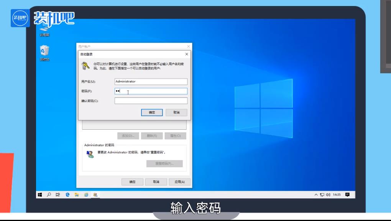Click the 确认密码(C) label
The image size is (391, 221).
(x=90, y=101)
